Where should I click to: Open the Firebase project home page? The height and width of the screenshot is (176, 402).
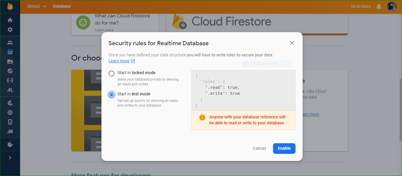click(10, 19)
